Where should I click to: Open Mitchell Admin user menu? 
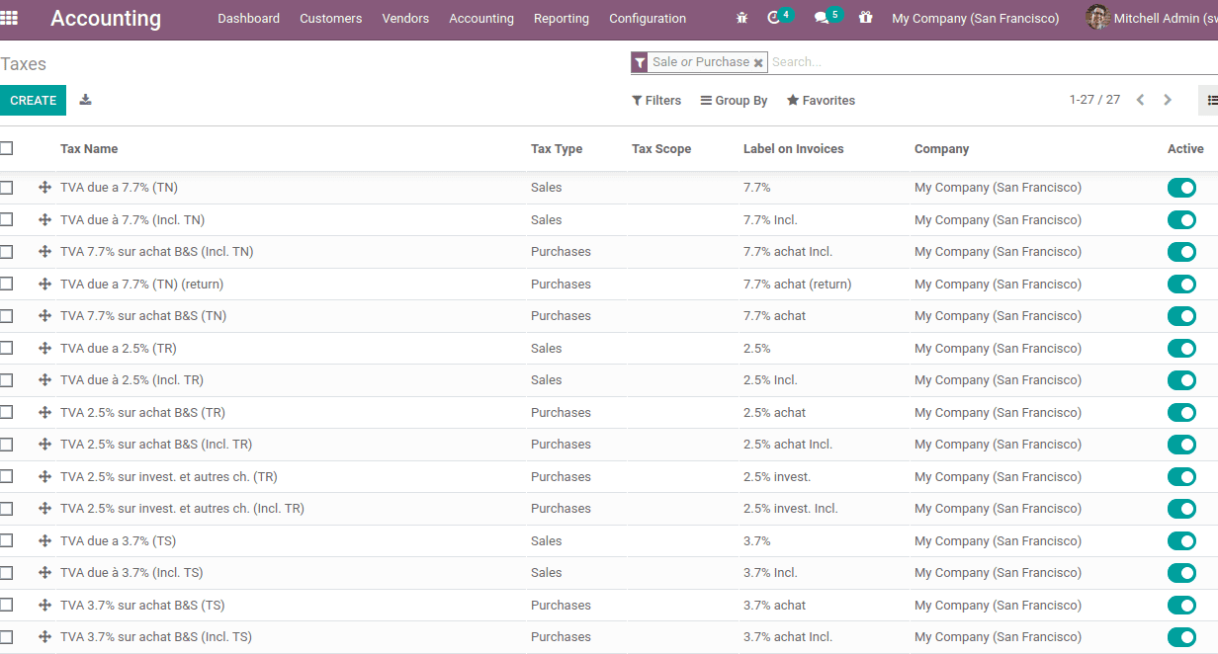(x=1152, y=18)
